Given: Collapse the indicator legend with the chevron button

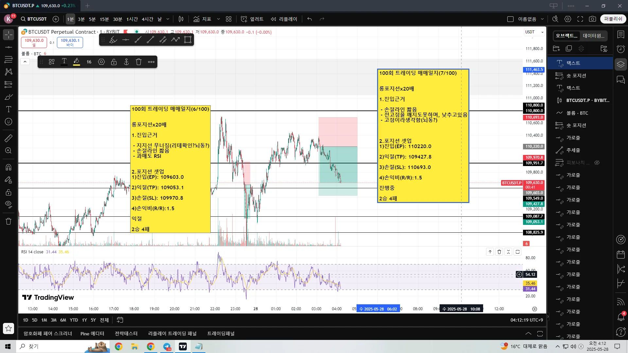Looking at the screenshot, I should click(x=25, y=61).
